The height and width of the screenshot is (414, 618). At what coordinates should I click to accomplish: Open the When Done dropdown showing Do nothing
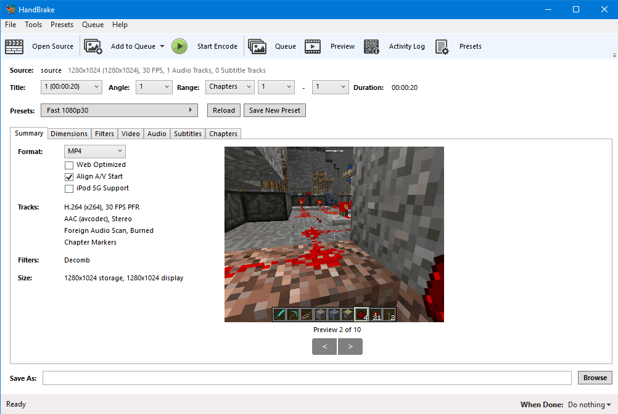click(589, 405)
